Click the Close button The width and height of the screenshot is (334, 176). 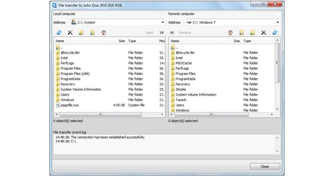click(x=265, y=166)
